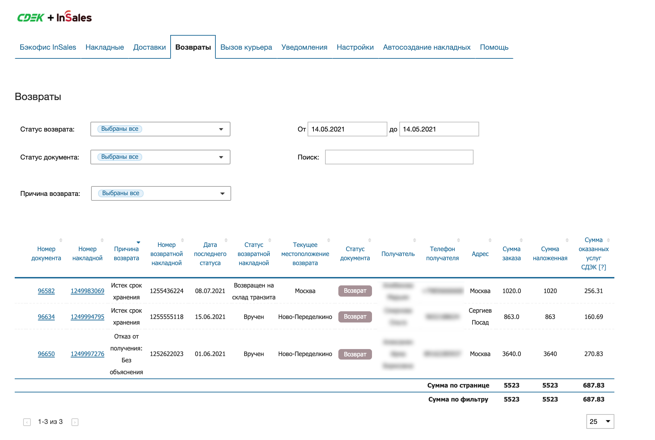Open document link 96582
Viewport: 655px width, 440px height.
tap(46, 291)
